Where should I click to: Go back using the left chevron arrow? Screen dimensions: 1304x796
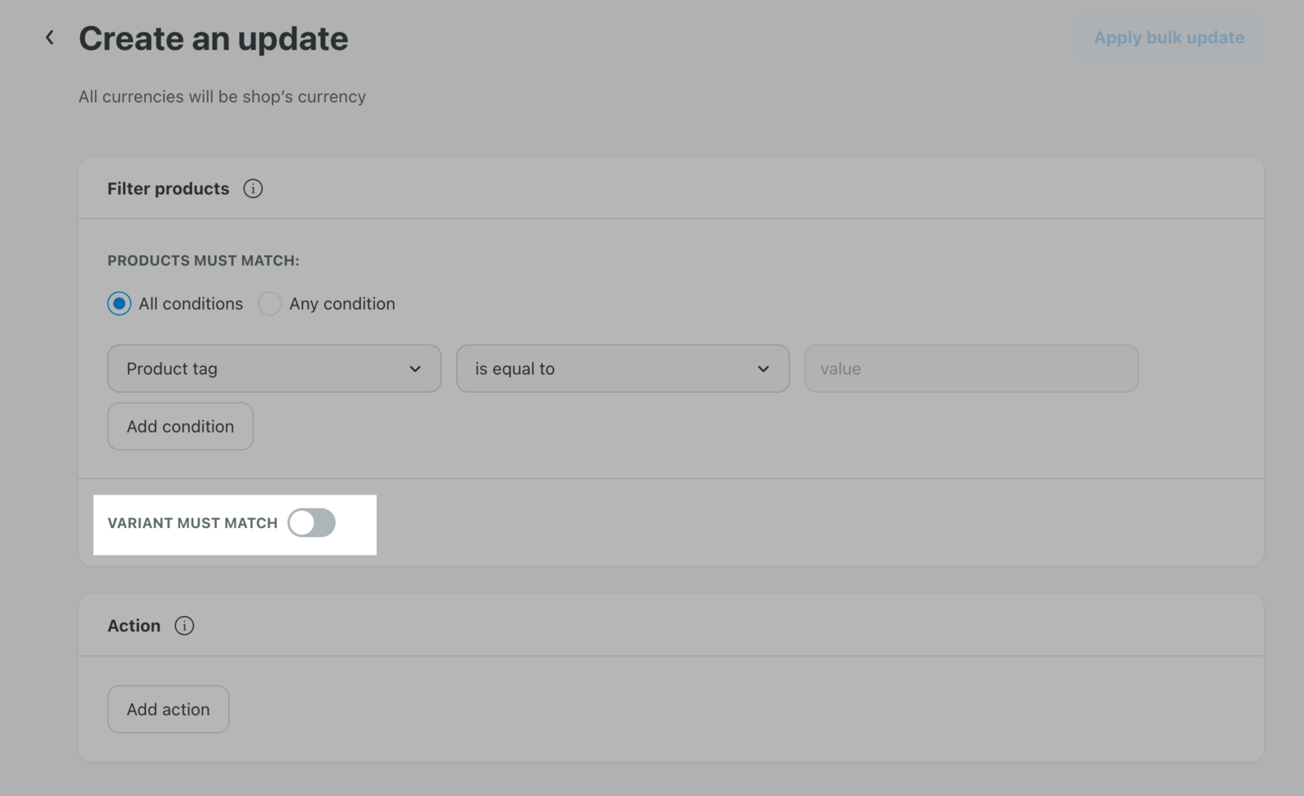(50, 37)
